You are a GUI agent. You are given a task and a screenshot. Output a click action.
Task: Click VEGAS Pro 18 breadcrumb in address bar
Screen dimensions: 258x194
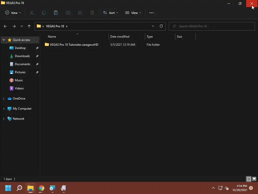[55, 26]
